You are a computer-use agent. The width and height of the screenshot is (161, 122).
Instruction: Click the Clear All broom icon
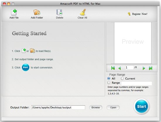coord(83,12)
